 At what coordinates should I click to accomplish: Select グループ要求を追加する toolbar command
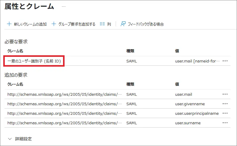pos(76,24)
